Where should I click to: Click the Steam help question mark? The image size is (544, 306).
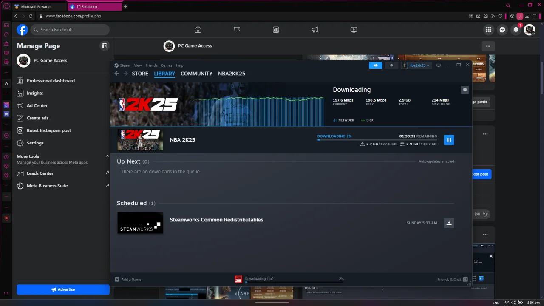click(404, 65)
